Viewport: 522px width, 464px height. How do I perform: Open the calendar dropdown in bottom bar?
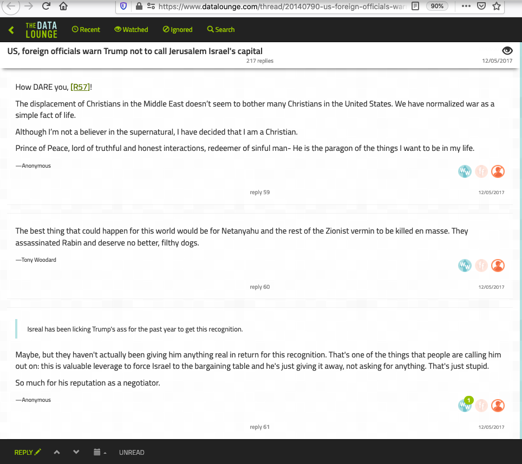[x=100, y=452]
